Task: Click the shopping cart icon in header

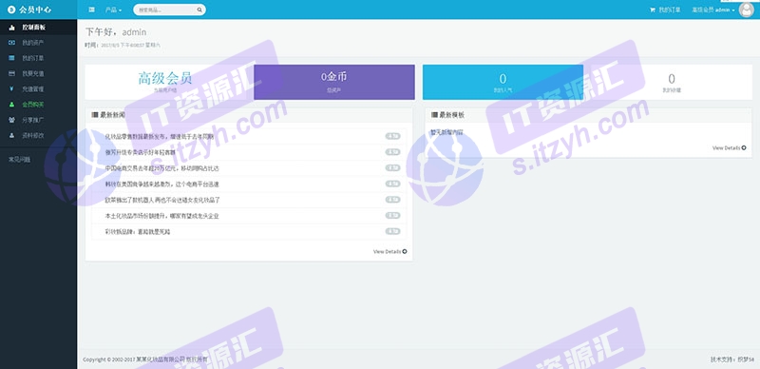Action: coord(653,10)
